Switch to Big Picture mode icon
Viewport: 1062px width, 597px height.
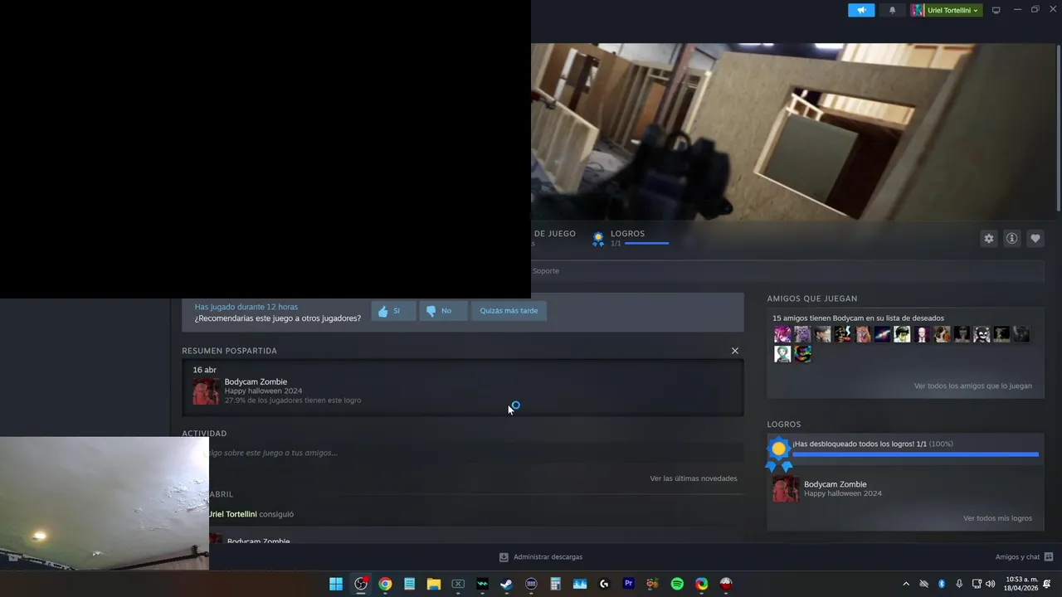point(996,10)
